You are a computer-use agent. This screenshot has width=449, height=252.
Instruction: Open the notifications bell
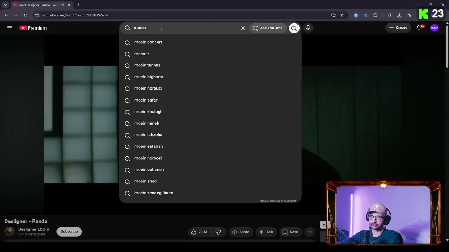click(419, 28)
